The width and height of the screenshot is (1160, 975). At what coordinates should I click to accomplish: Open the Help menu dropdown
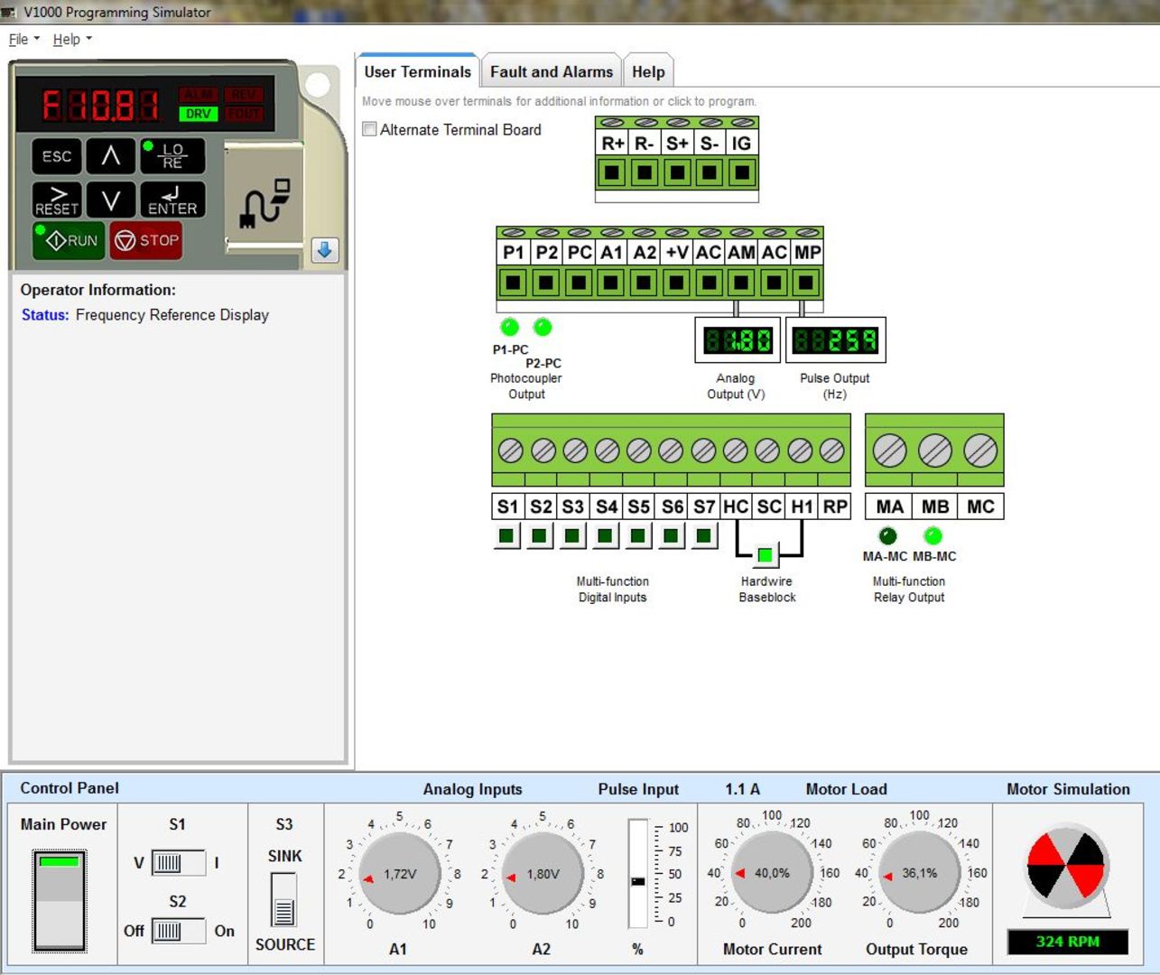71,40
